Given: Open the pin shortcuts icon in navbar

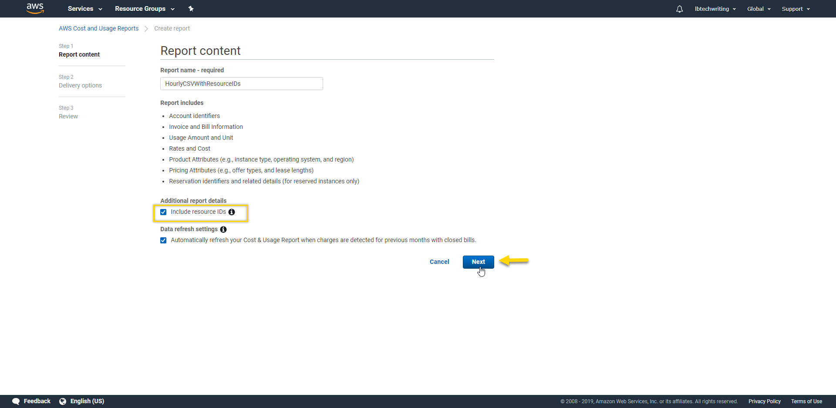Looking at the screenshot, I should tap(191, 9).
